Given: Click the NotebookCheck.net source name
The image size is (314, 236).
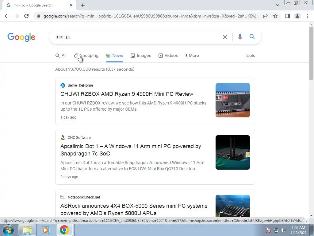Looking at the screenshot, I should [x=84, y=197].
